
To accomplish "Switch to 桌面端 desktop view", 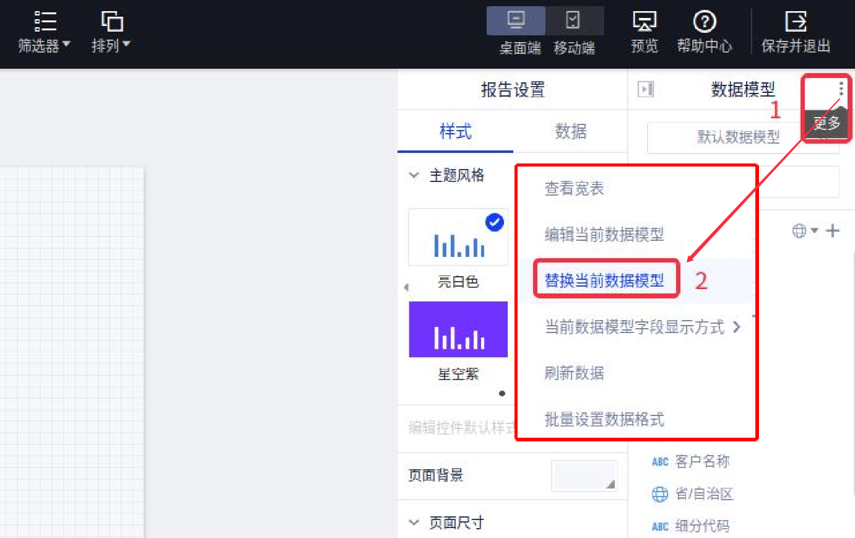I will point(517,32).
